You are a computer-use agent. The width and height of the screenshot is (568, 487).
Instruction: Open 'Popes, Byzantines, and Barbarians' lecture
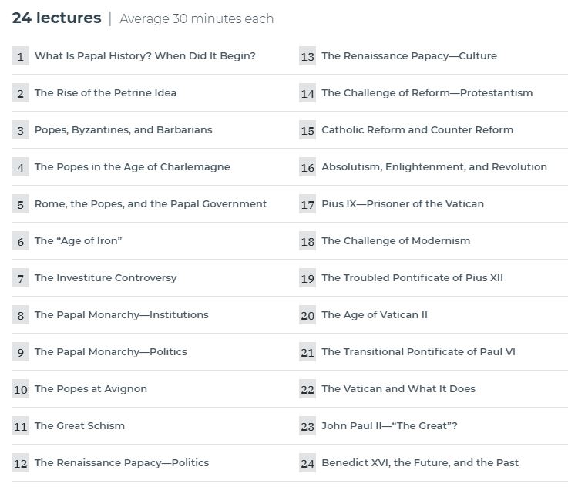click(123, 130)
